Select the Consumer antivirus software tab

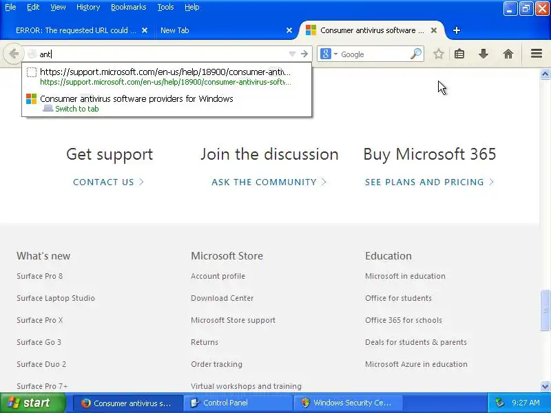(372, 30)
